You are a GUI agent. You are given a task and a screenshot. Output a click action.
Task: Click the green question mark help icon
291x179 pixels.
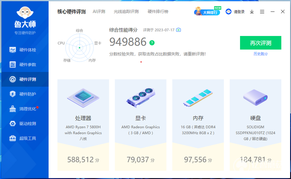point(152,43)
